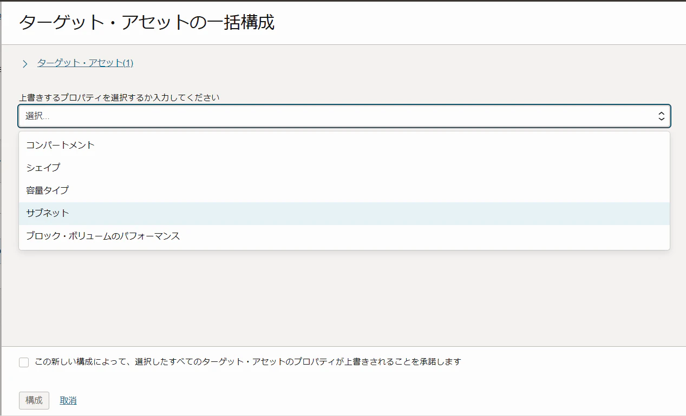Pick 容量タイプ from the dropdown

click(x=344, y=190)
